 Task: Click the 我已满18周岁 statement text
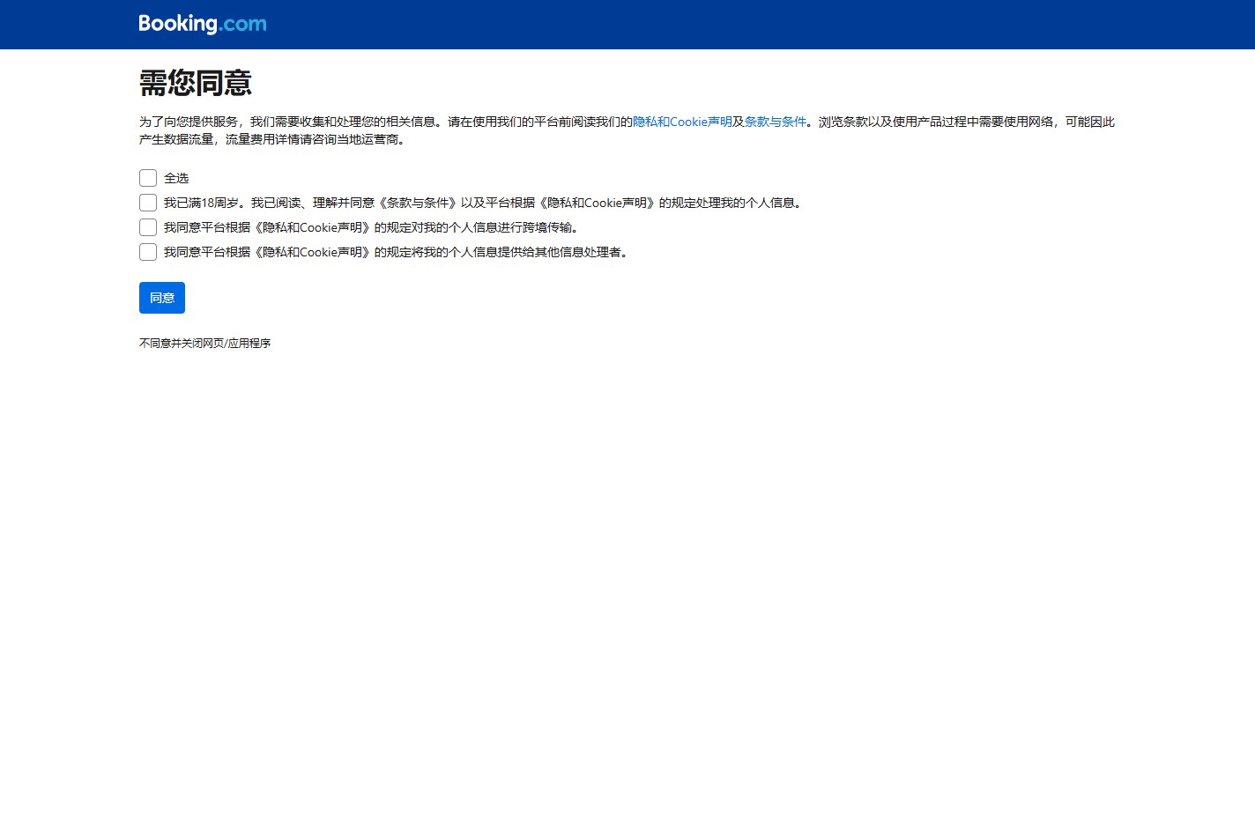(x=485, y=203)
